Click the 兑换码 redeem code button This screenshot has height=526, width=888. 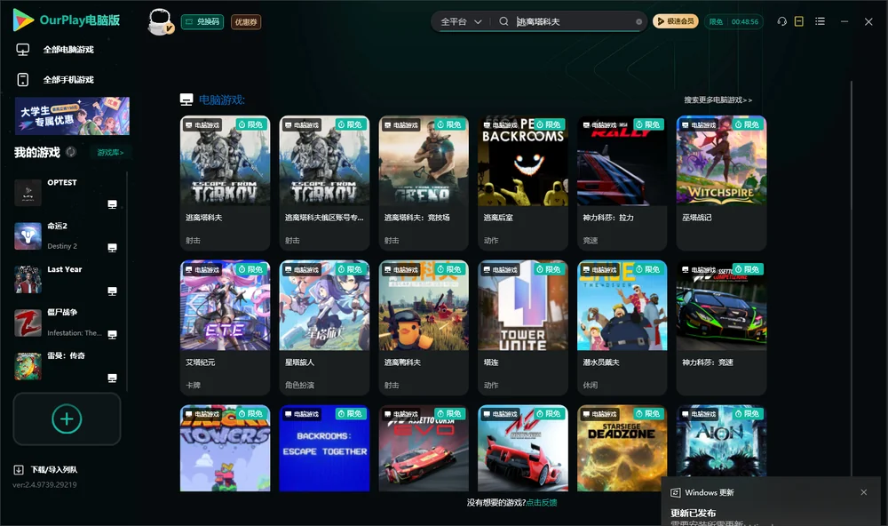(202, 22)
